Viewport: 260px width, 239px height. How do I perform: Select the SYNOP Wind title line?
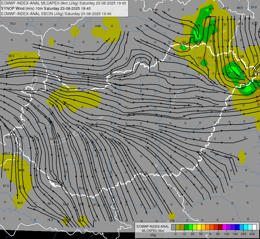46,8
